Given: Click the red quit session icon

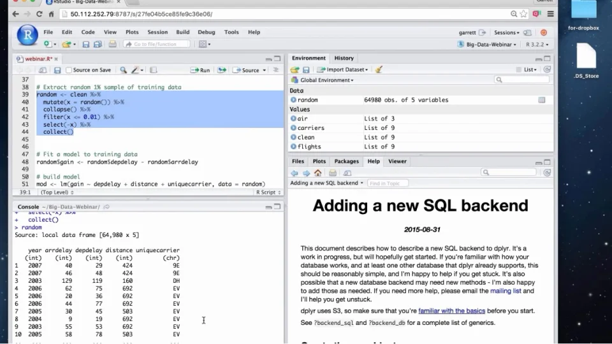Looking at the screenshot, I should [544, 32].
